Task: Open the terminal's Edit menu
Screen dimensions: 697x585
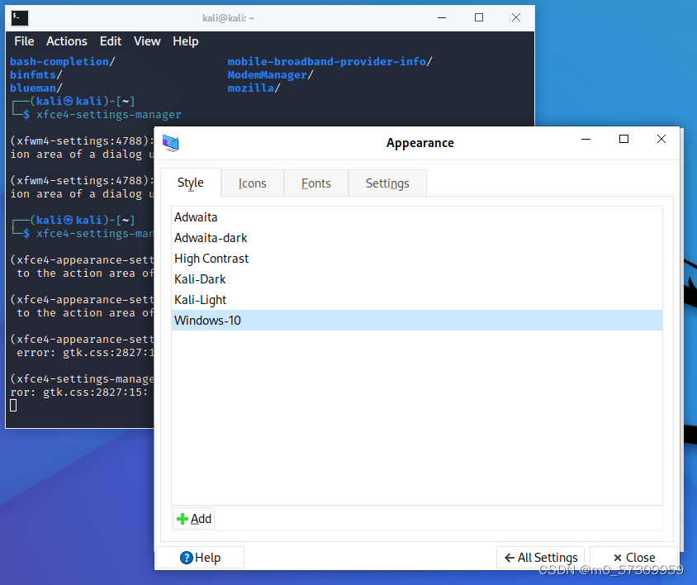Action: point(110,41)
